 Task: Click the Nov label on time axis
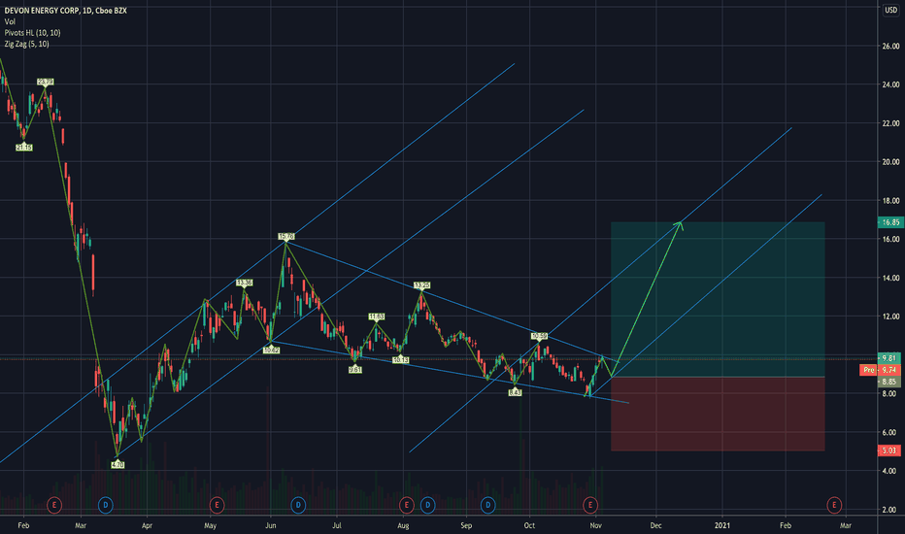coord(595,525)
